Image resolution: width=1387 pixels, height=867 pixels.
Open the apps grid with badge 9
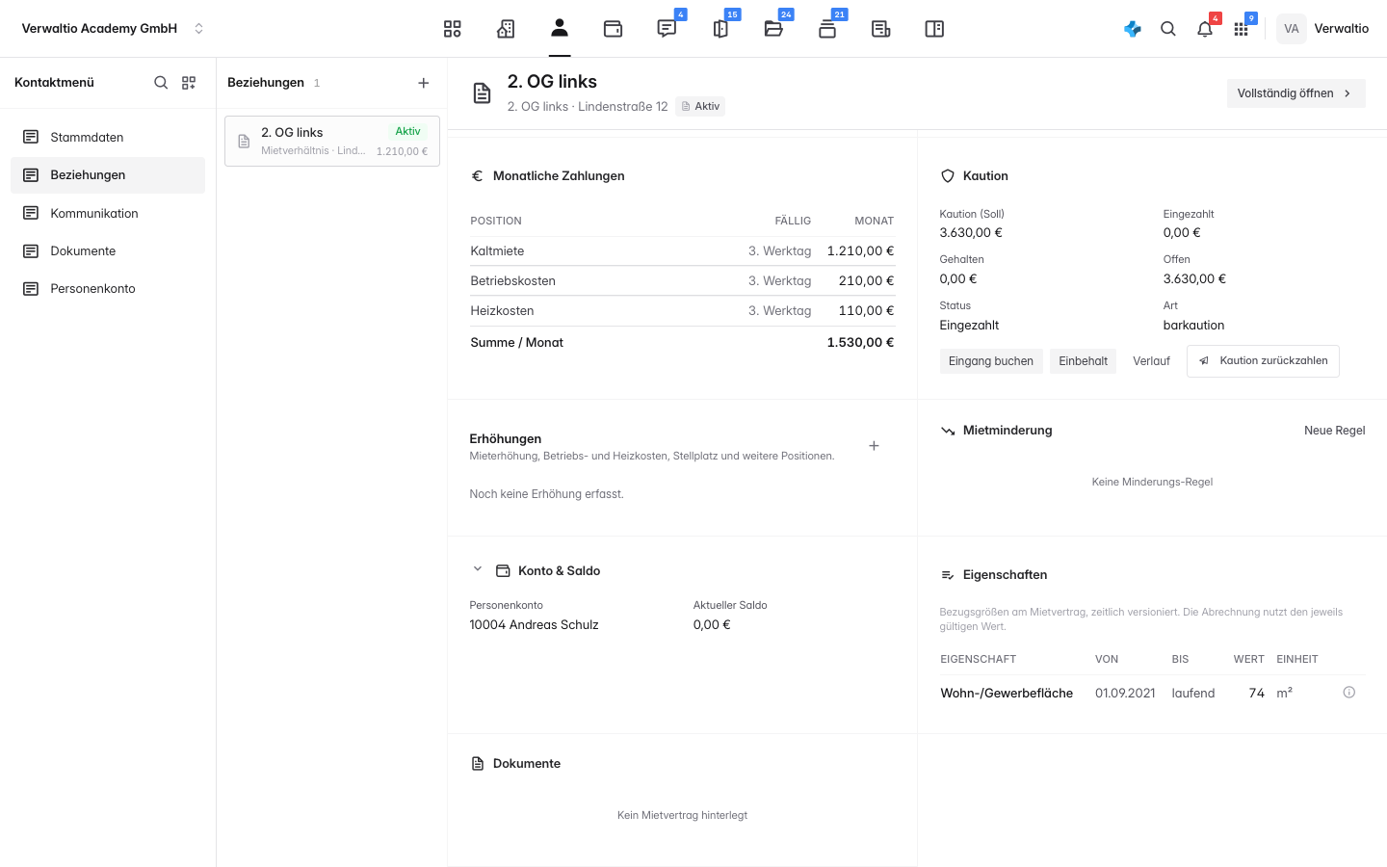(x=1241, y=29)
